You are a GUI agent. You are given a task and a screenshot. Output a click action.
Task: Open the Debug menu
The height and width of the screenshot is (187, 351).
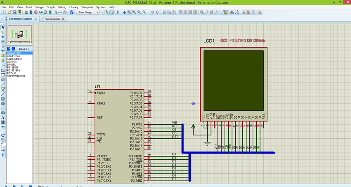[x=62, y=7]
